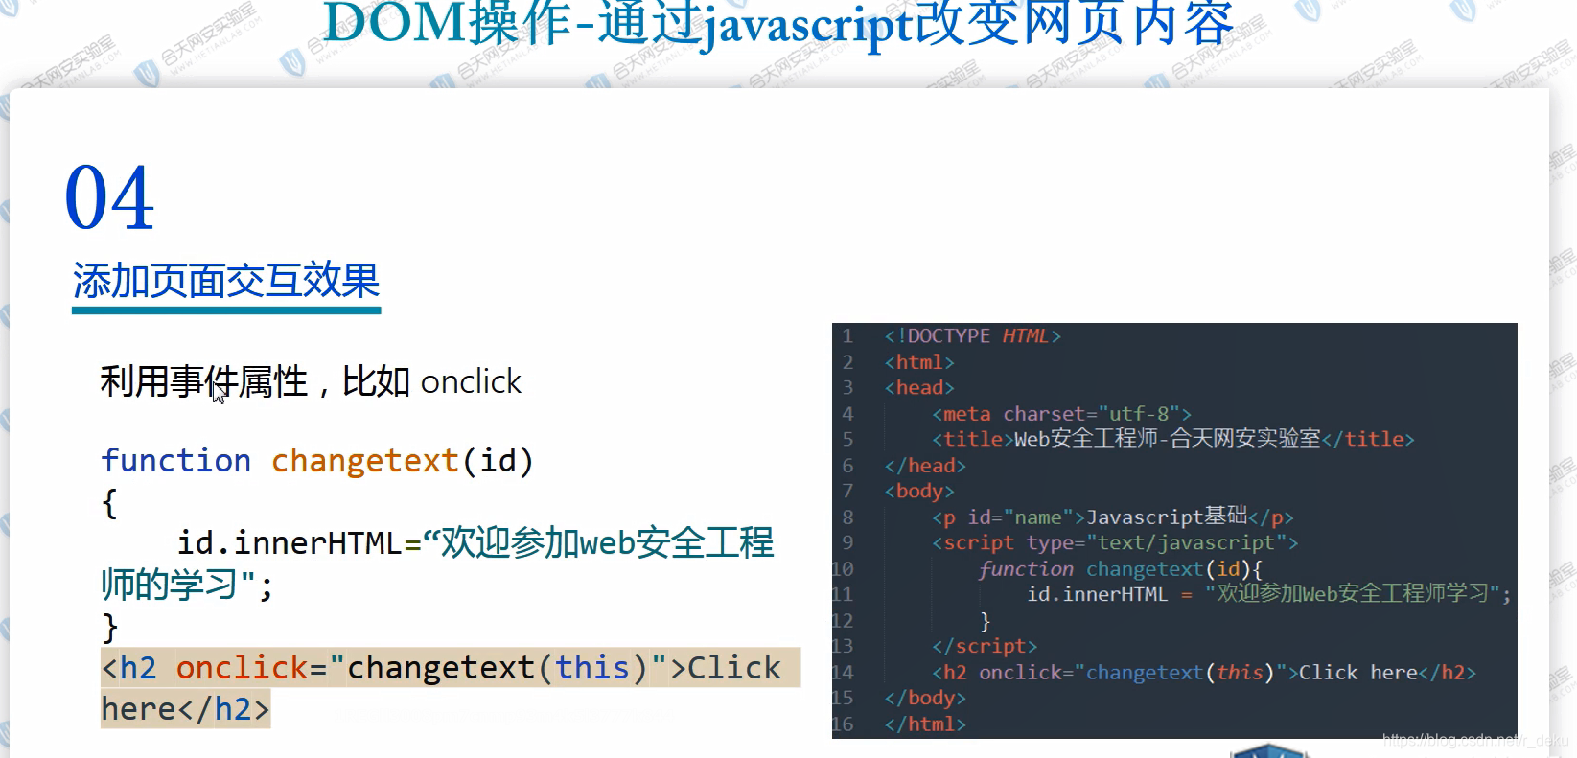The height and width of the screenshot is (758, 1577).
Task: Click the section number "04"
Action: [109, 198]
